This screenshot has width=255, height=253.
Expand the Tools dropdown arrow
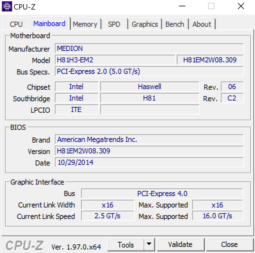149,244
